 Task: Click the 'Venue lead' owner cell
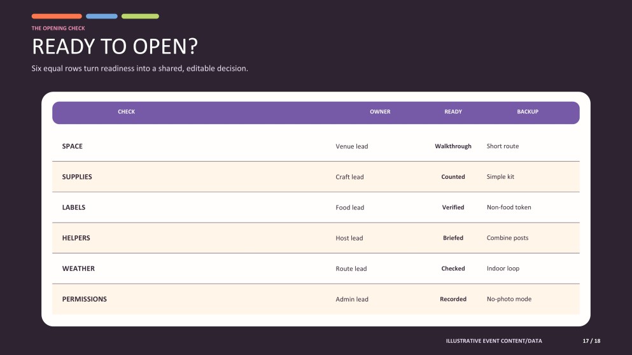[352, 146]
